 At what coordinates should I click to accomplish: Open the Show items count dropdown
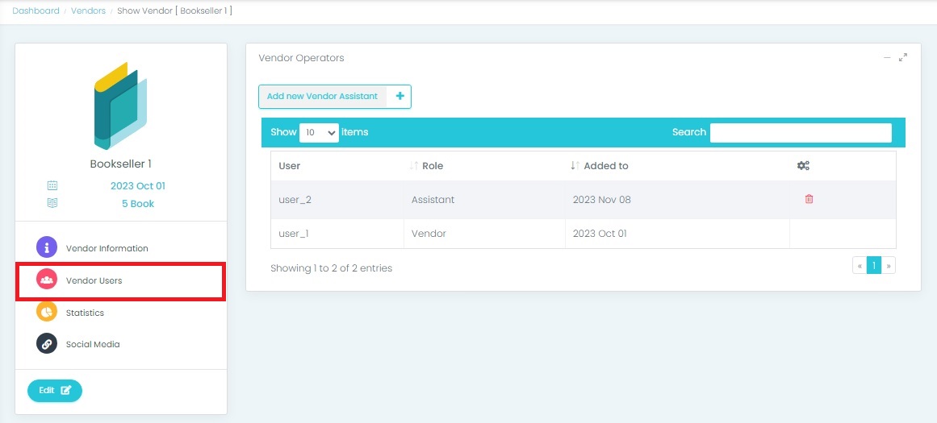click(x=319, y=133)
